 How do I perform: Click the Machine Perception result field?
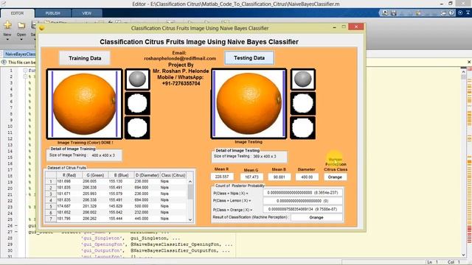coord(316,217)
